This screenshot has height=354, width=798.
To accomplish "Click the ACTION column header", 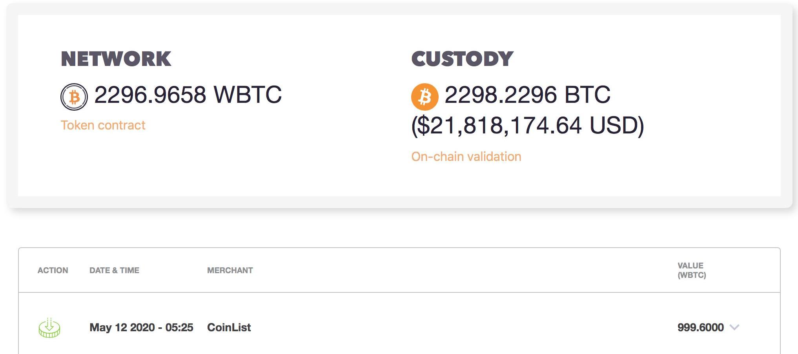I will tap(53, 270).
